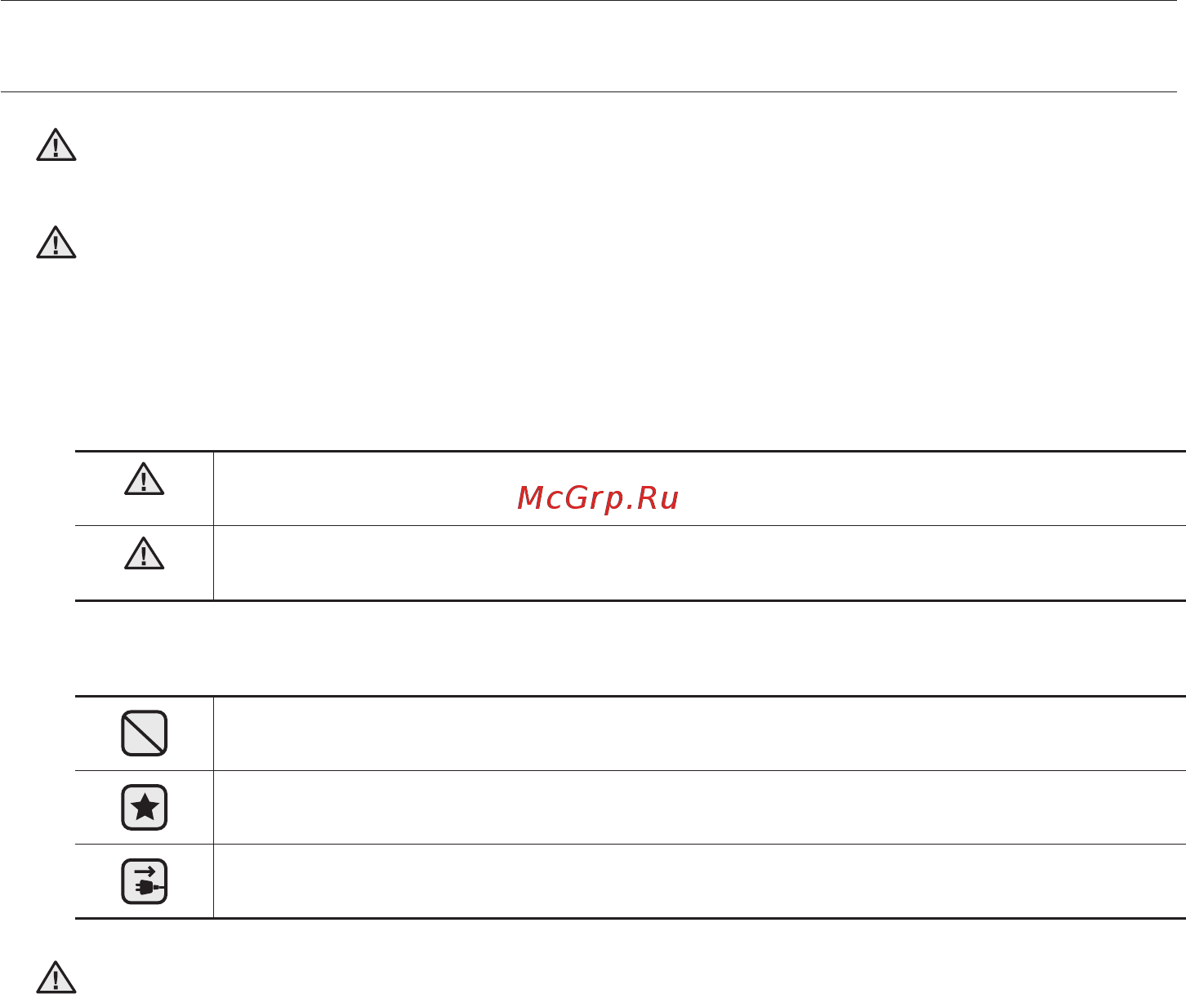Click the warning triangle in the first table's top row
Screen dimensions: 1186x994
point(144,479)
